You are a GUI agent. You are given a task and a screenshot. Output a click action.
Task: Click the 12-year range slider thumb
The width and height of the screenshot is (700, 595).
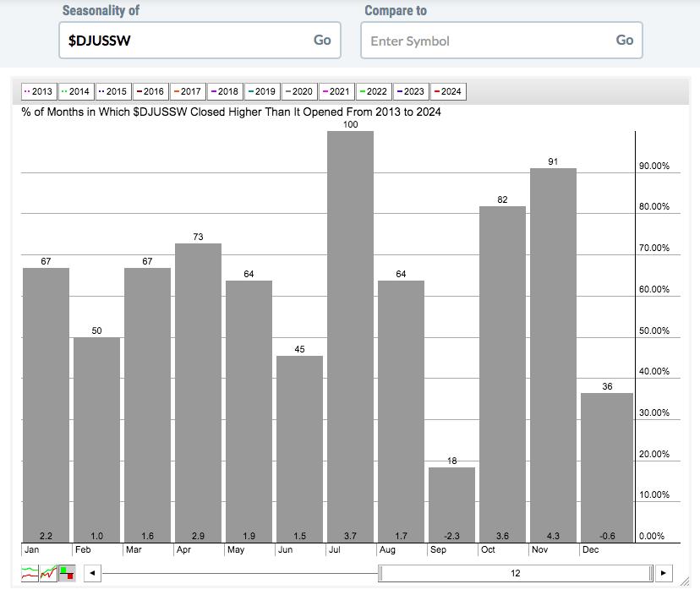pyautogui.click(x=516, y=573)
